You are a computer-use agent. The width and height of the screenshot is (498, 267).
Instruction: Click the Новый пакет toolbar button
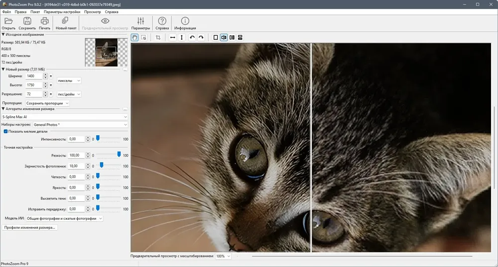[65, 23]
